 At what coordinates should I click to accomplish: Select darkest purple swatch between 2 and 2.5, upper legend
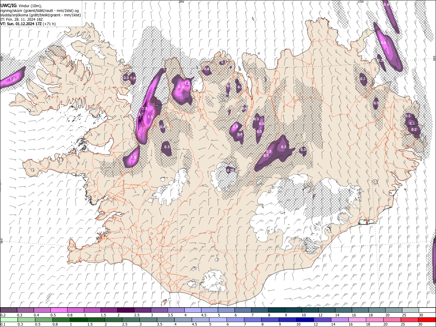[125, 310]
